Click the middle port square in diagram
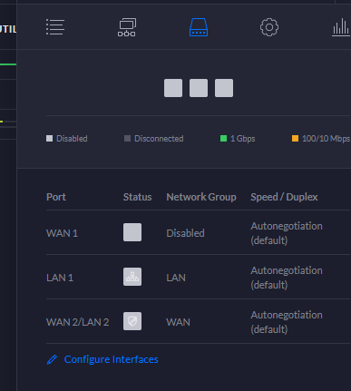This screenshot has height=391, width=351. click(199, 88)
